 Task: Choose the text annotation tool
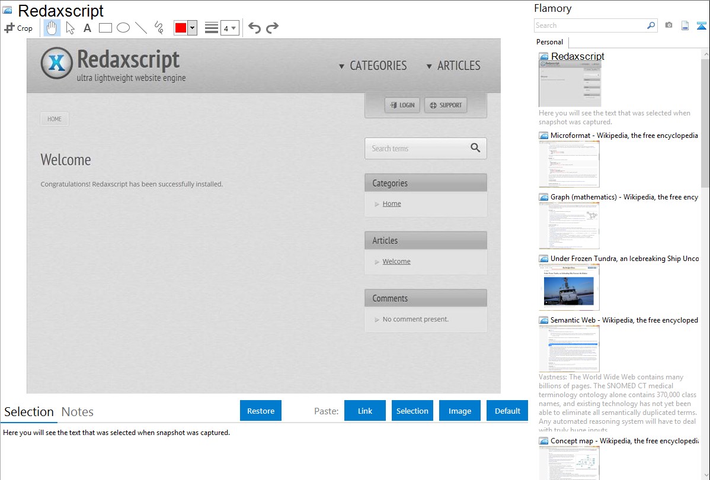pos(87,28)
